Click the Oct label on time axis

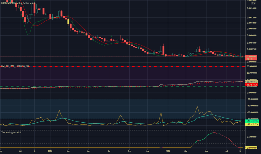21,151
